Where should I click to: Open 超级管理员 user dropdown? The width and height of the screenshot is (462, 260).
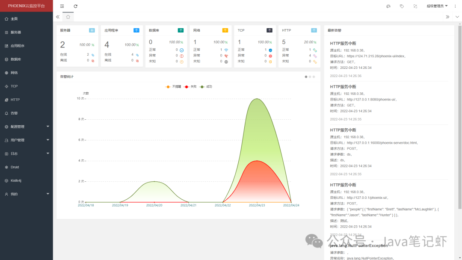coord(437,6)
